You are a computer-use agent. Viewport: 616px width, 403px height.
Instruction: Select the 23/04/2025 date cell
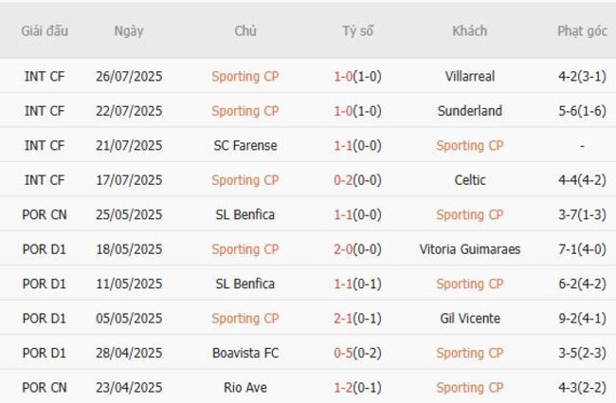pos(129,387)
